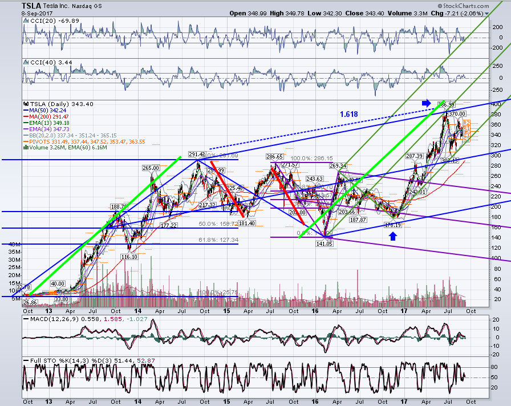511x406 pixels.
Task: Click the Low 342.30 value
Action: (325, 13)
